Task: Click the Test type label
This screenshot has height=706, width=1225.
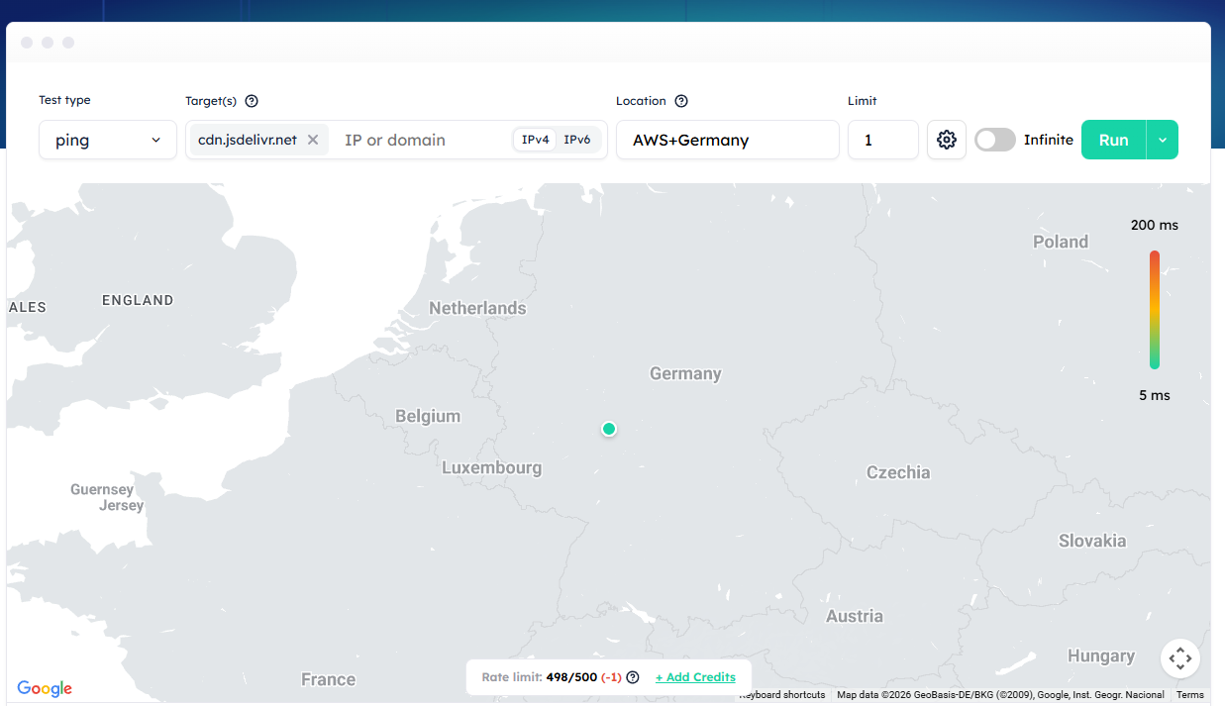Action: pos(64,100)
